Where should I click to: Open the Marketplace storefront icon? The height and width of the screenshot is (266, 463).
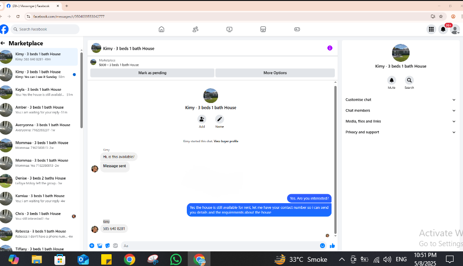pos(263,29)
